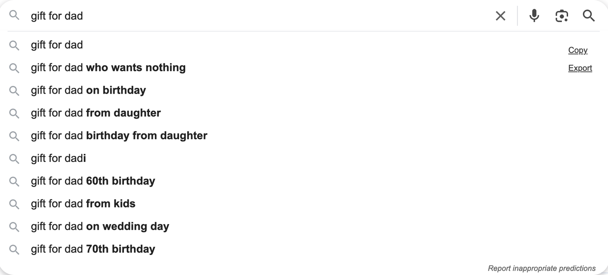The height and width of the screenshot is (275, 608).
Task: Select suggestion 'gift for dad on wedding day'
Action: (x=100, y=227)
